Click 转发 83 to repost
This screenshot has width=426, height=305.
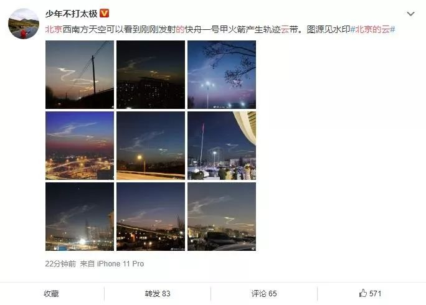[158, 294]
